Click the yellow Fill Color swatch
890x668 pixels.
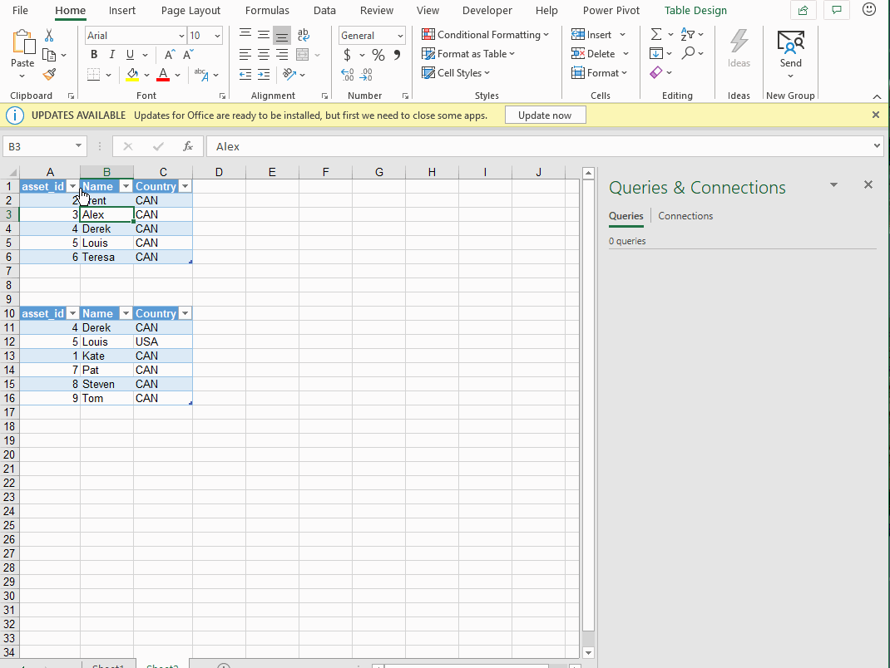pos(132,74)
